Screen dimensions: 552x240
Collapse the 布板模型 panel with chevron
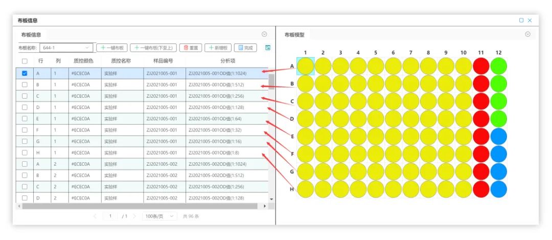527,34
